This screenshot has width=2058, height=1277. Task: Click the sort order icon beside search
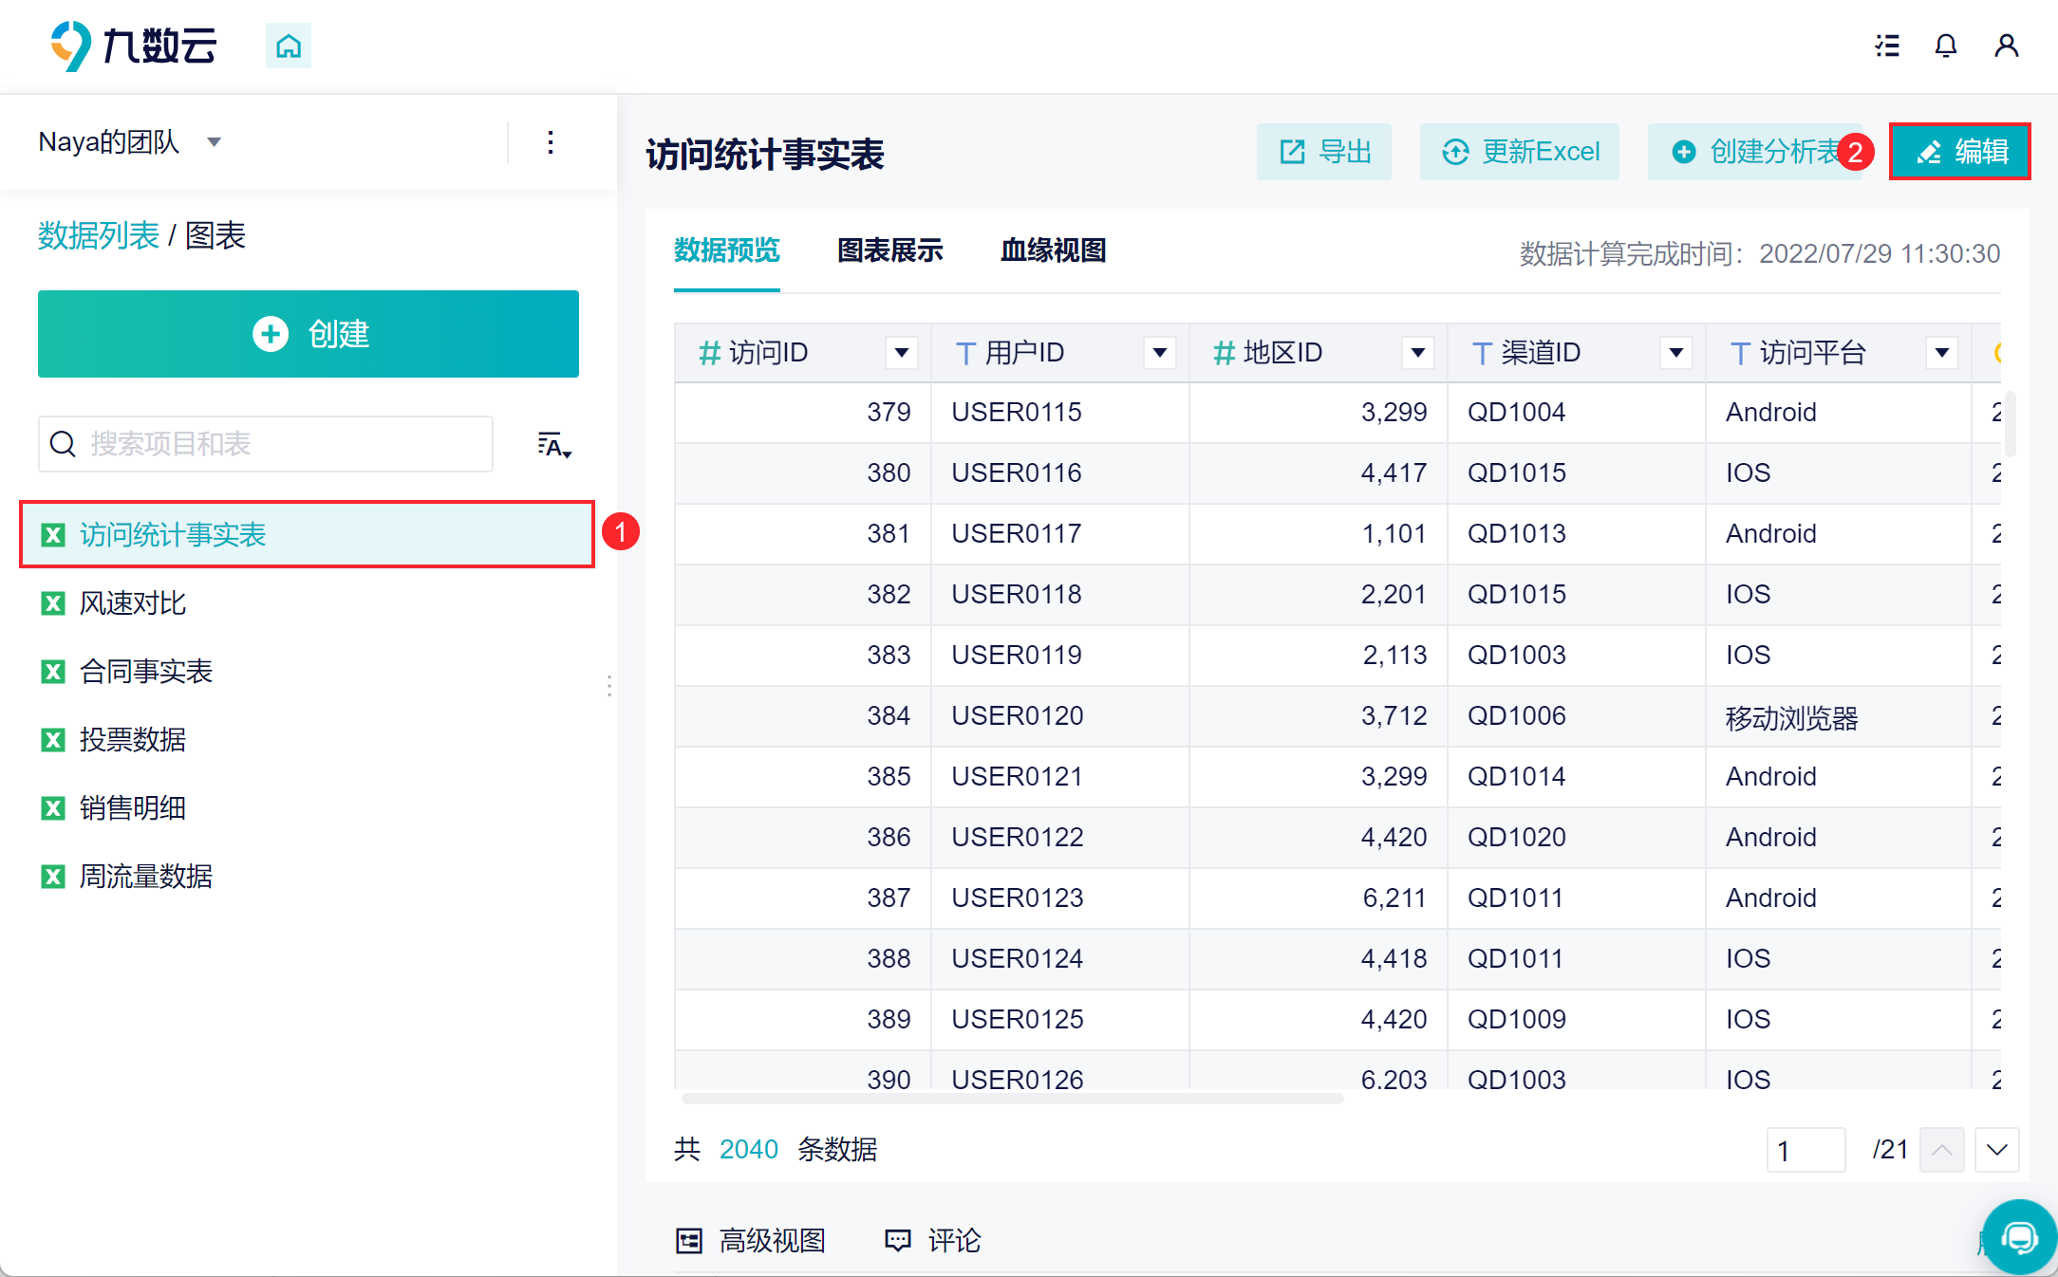[x=553, y=445]
